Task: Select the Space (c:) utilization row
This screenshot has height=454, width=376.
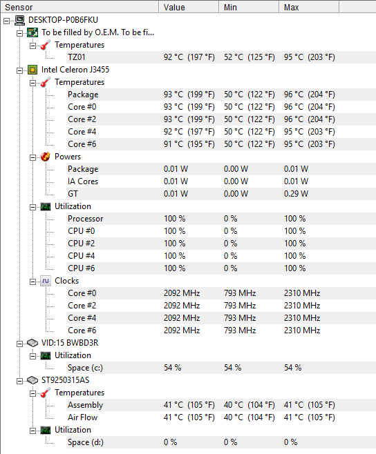Action: click(x=221, y=368)
